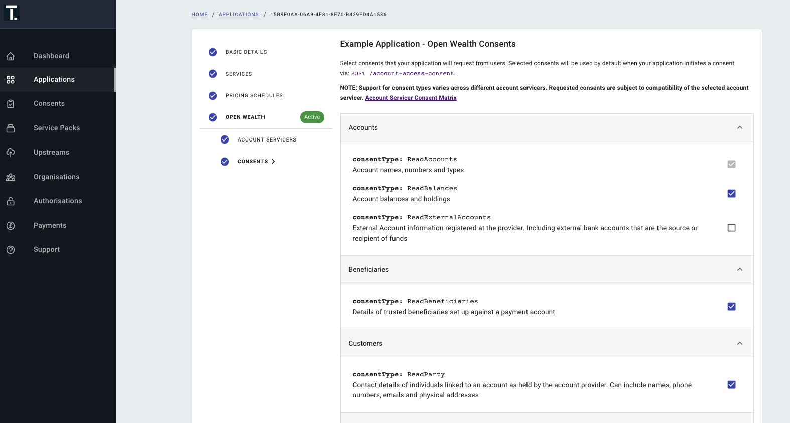Screen dimensions: 790x423
Task: Click the Authorisations lock icon
Action: tap(11, 201)
